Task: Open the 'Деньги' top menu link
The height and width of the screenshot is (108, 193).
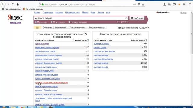Action: [x=100, y=13]
